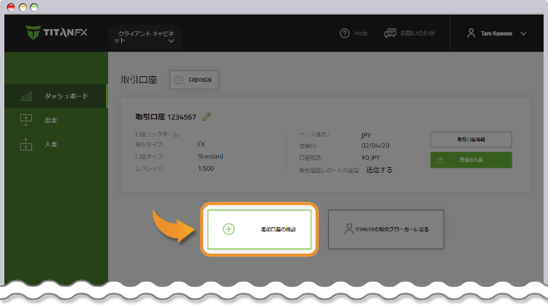
Task: Open the 取引口座詳細 button
Action: (470, 139)
